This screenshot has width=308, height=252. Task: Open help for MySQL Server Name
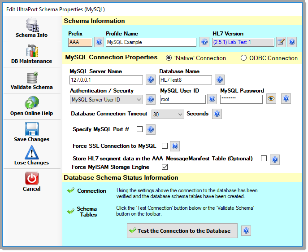click(x=151, y=80)
